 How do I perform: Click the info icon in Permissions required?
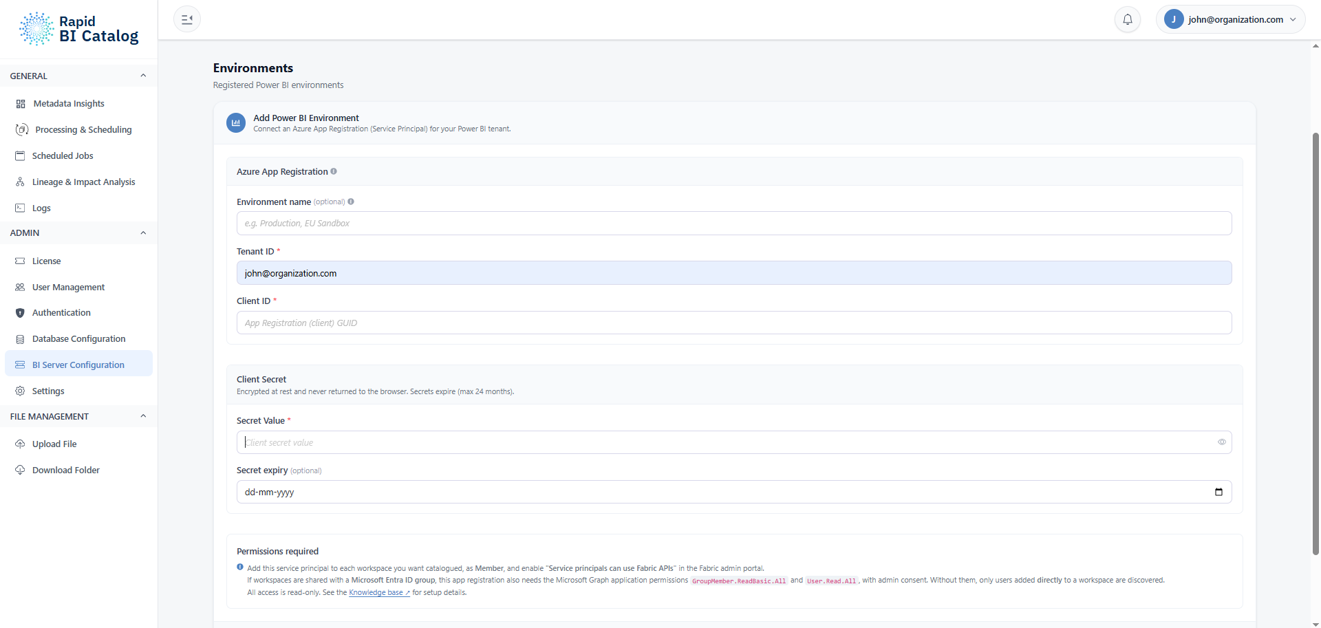coord(240,567)
